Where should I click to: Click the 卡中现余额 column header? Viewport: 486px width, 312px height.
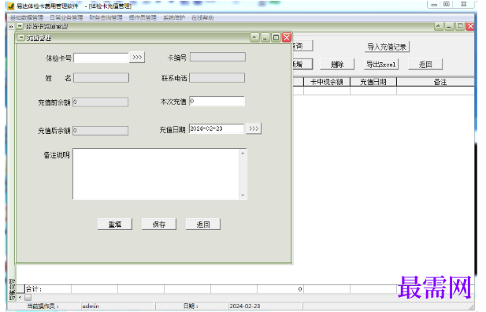coord(327,82)
